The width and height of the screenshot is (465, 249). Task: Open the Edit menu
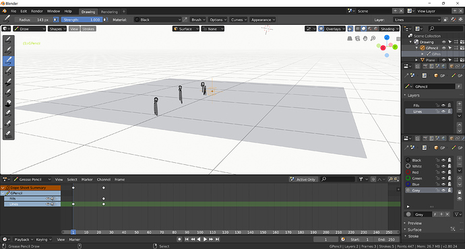click(24, 11)
